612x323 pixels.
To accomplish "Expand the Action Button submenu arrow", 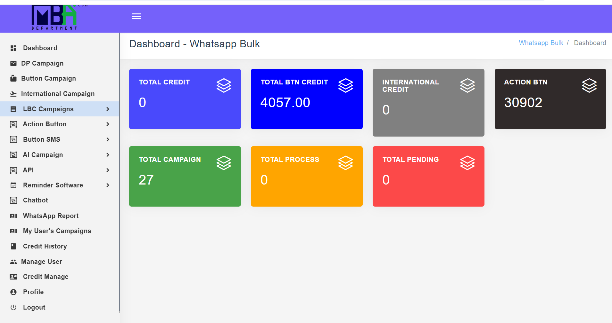I will coord(108,124).
